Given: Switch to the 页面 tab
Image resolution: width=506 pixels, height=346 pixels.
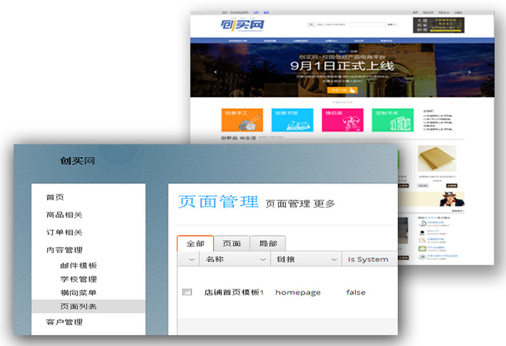Looking at the screenshot, I should click(x=231, y=243).
